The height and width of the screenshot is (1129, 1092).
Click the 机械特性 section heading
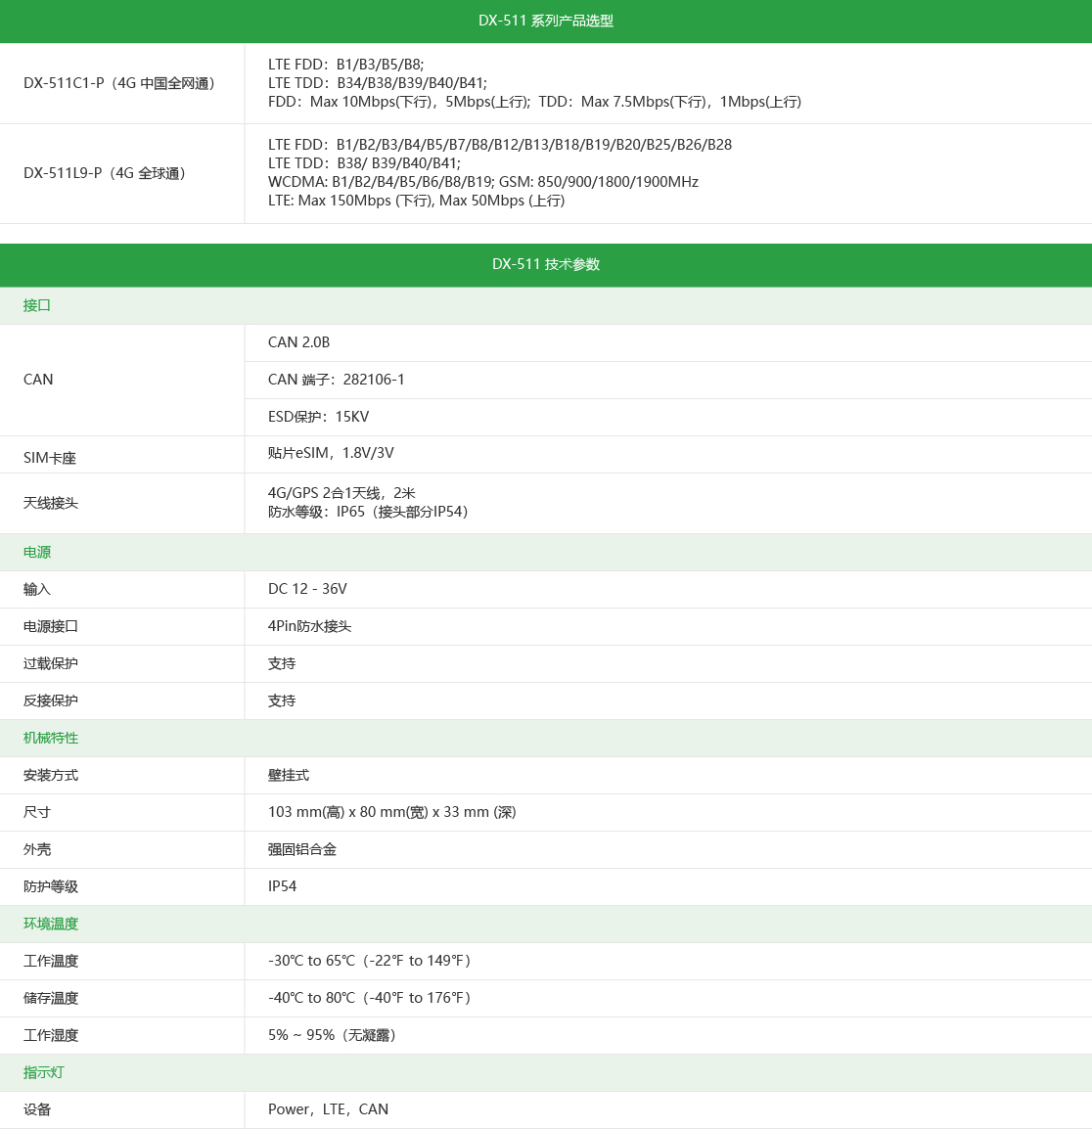pyautogui.click(x=51, y=738)
